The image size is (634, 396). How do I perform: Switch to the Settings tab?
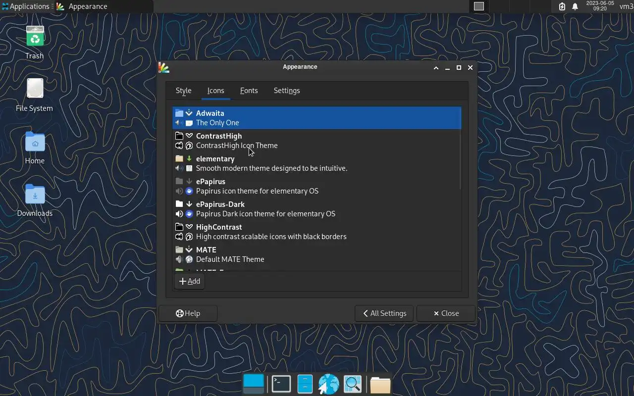coord(287,91)
